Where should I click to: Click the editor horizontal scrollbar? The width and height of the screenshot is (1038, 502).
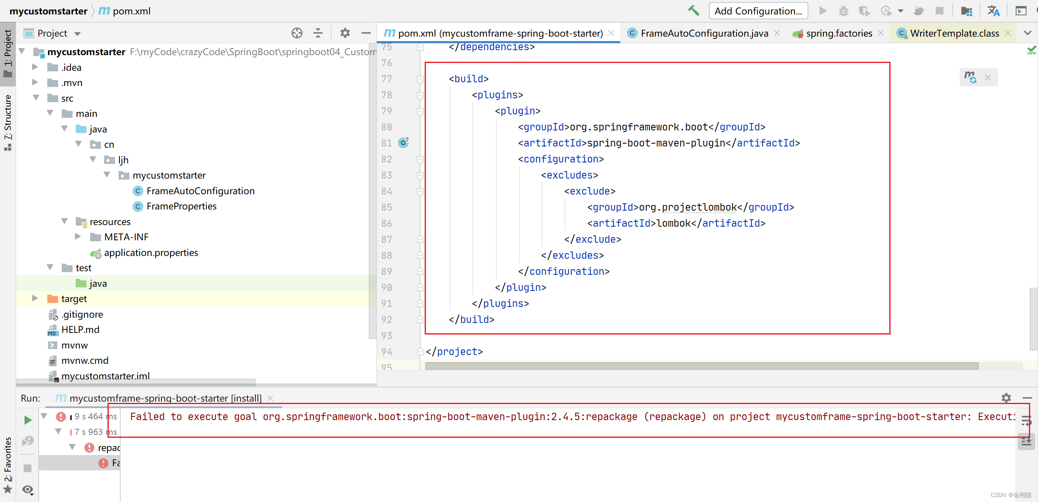tap(701, 366)
